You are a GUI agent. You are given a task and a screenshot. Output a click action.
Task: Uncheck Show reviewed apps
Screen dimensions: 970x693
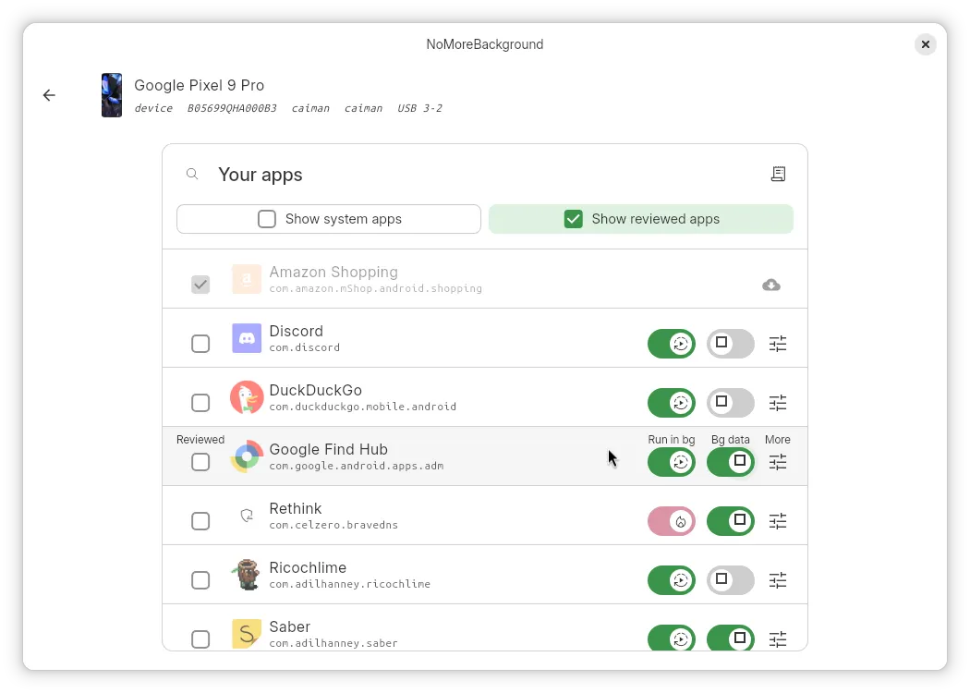click(x=574, y=219)
